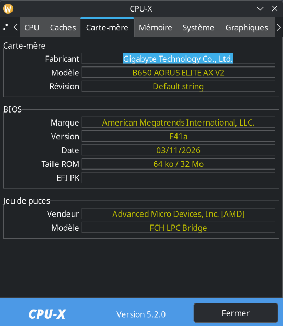Open the Caches tab
This screenshot has width=283, height=326.
[63, 27]
